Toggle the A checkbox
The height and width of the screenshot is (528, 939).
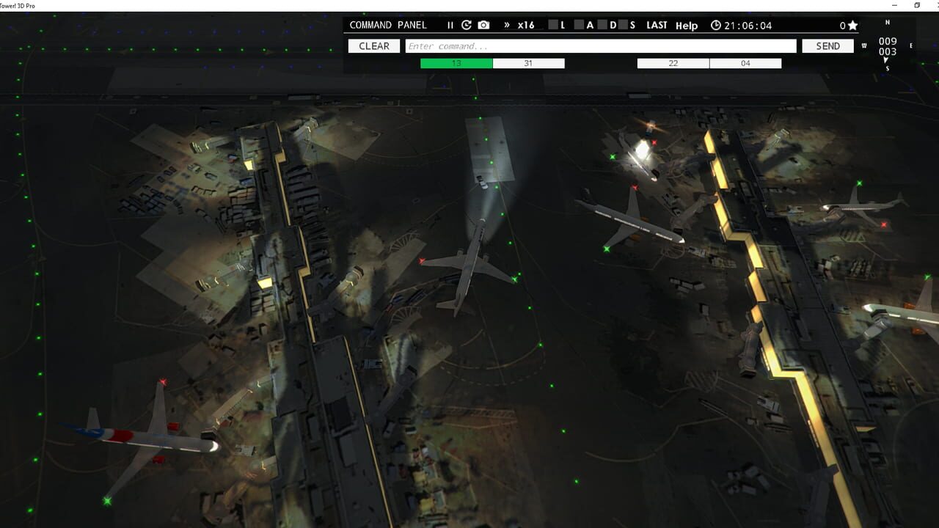point(579,25)
